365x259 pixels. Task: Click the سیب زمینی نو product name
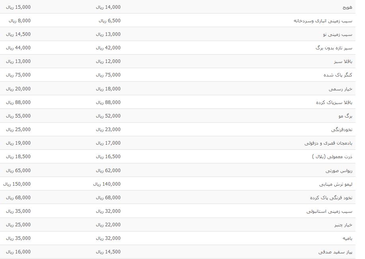pos(338,34)
